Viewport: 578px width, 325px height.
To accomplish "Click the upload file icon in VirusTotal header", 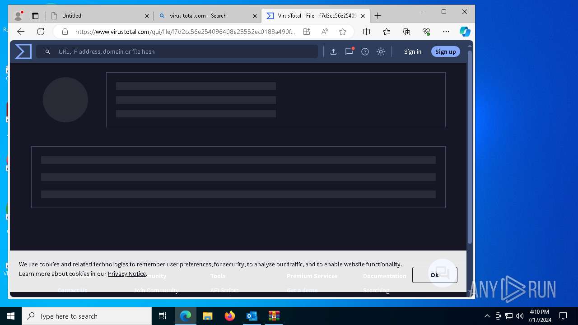I will 333,51.
